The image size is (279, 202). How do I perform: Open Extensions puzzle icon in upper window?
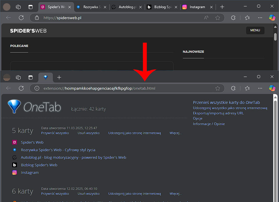(233, 18)
